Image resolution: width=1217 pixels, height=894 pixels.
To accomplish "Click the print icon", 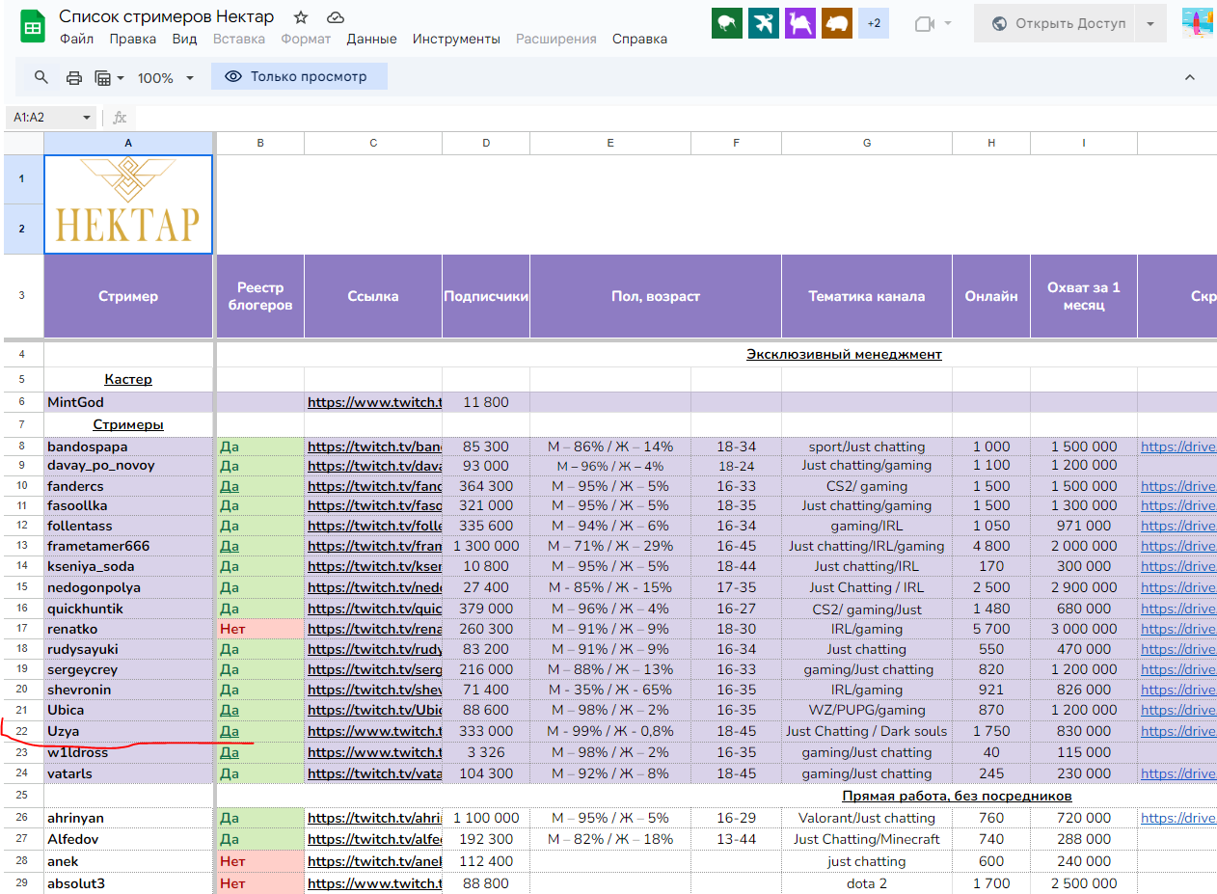I will 74,77.
